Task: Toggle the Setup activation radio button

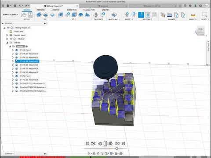Action: click(26, 47)
